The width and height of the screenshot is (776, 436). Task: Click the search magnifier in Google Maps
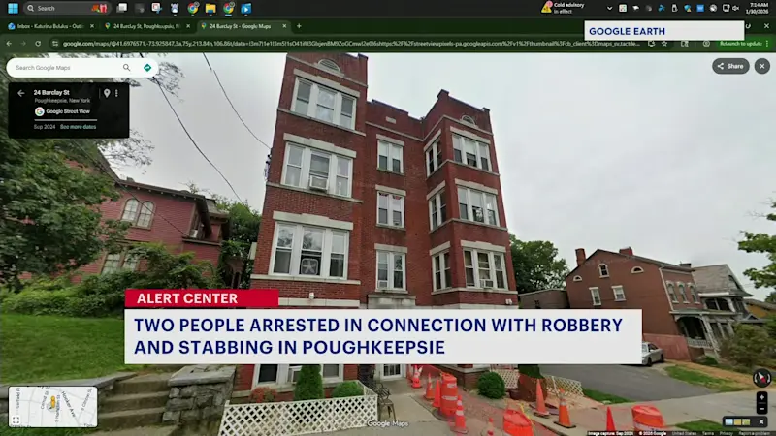tap(127, 68)
